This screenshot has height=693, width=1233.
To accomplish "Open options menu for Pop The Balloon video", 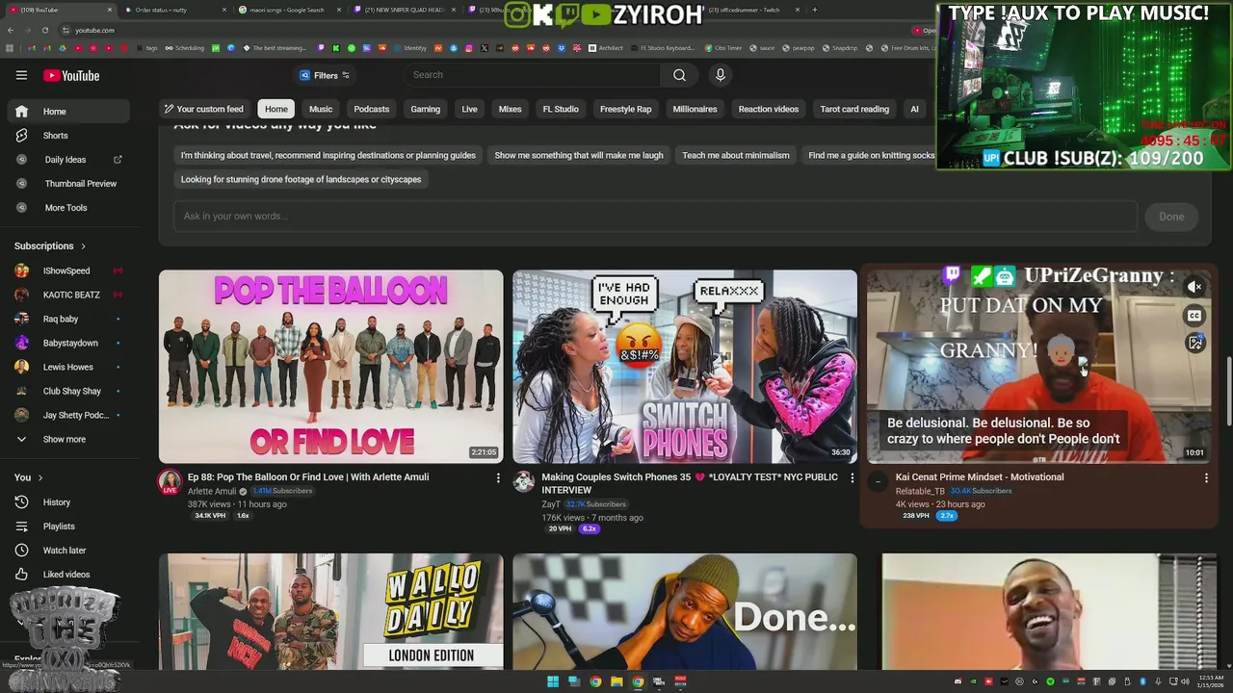I will [x=498, y=477].
